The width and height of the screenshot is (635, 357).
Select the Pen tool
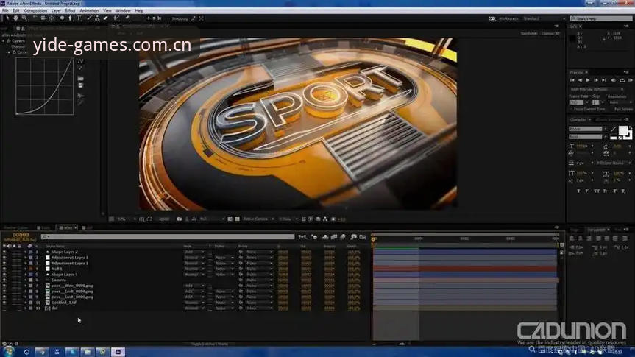[x=70, y=18]
